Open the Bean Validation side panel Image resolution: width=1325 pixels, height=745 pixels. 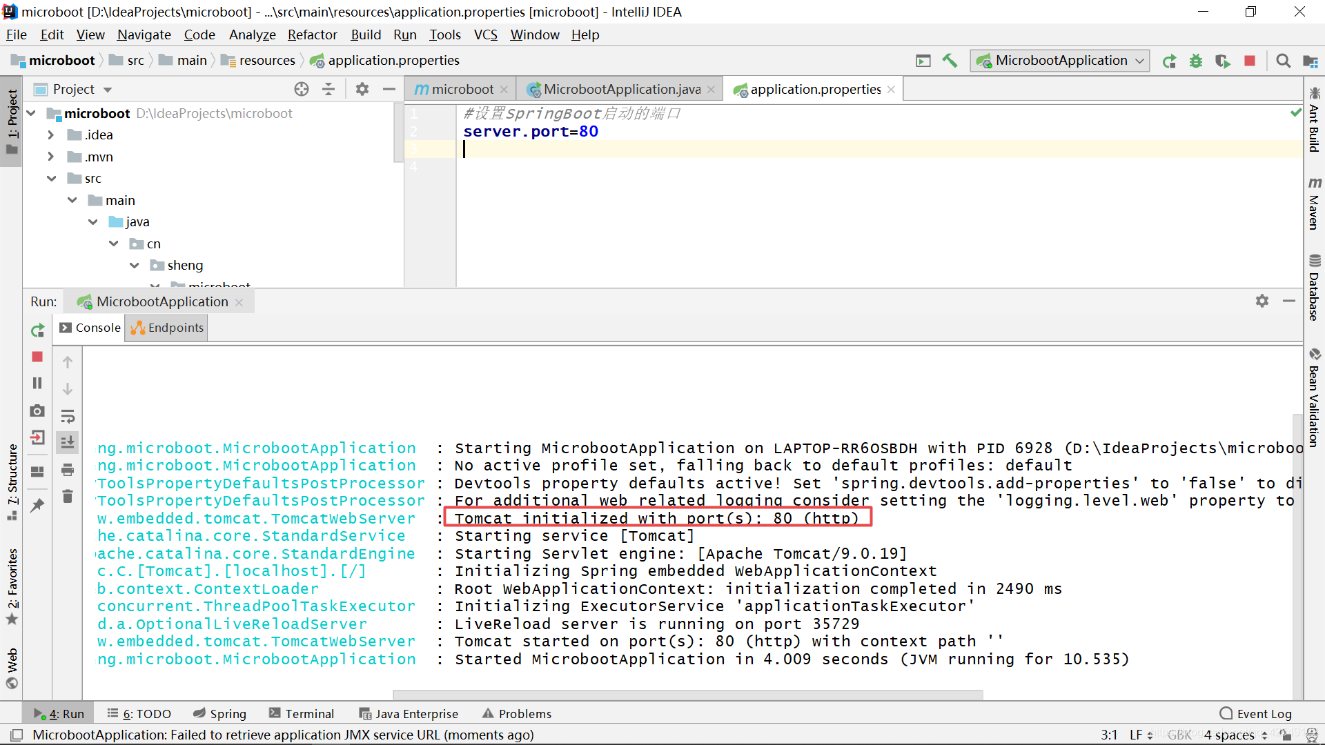pyautogui.click(x=1314, y=397)
